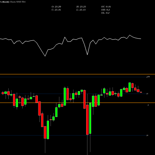Click the 25 price axis label
Image resolution: width=155 pixels, height=155 pixels.
pyautogui.click(x=147, y=94)
